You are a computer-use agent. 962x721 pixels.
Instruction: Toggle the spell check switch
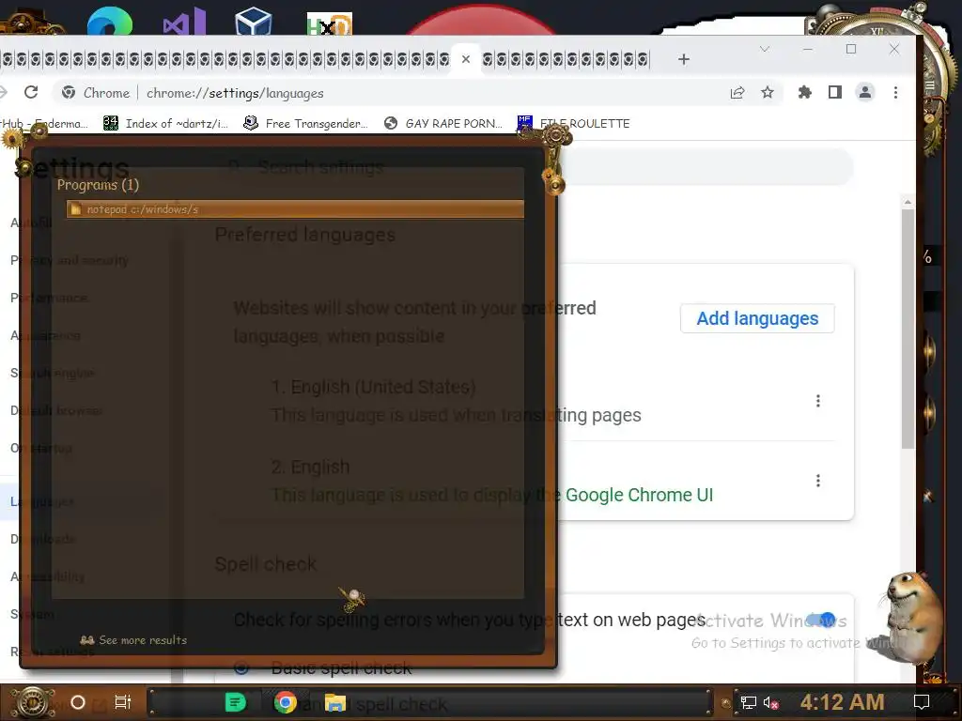point(822,620)
